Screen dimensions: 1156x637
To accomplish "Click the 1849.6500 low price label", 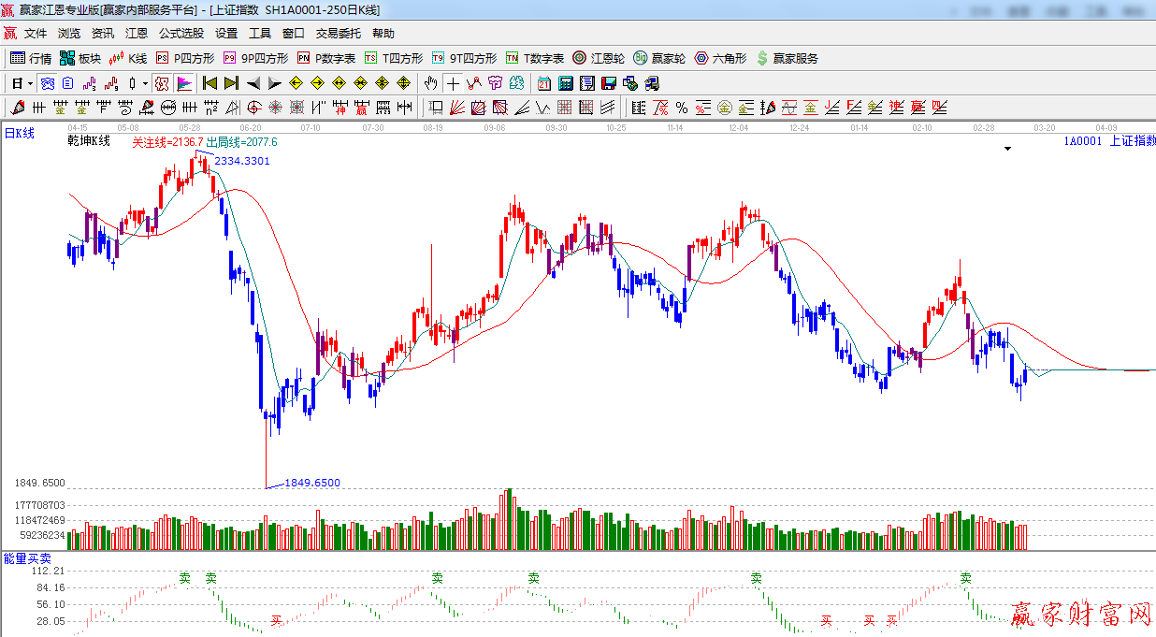I will 312,483.
